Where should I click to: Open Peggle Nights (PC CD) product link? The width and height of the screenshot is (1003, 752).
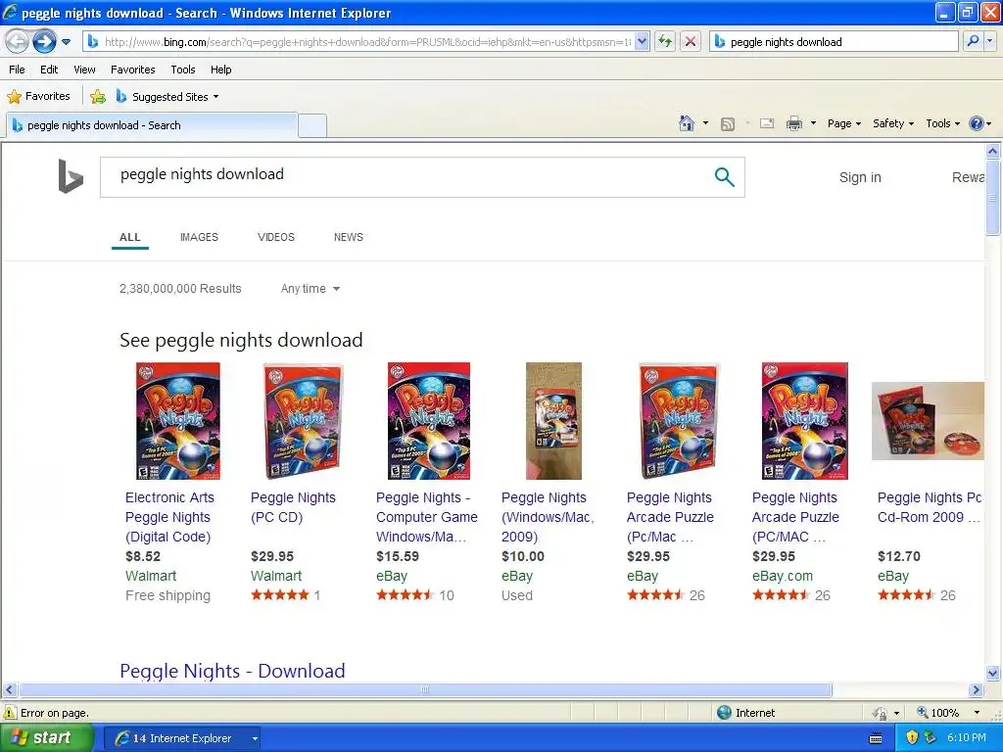click(293, 507)
